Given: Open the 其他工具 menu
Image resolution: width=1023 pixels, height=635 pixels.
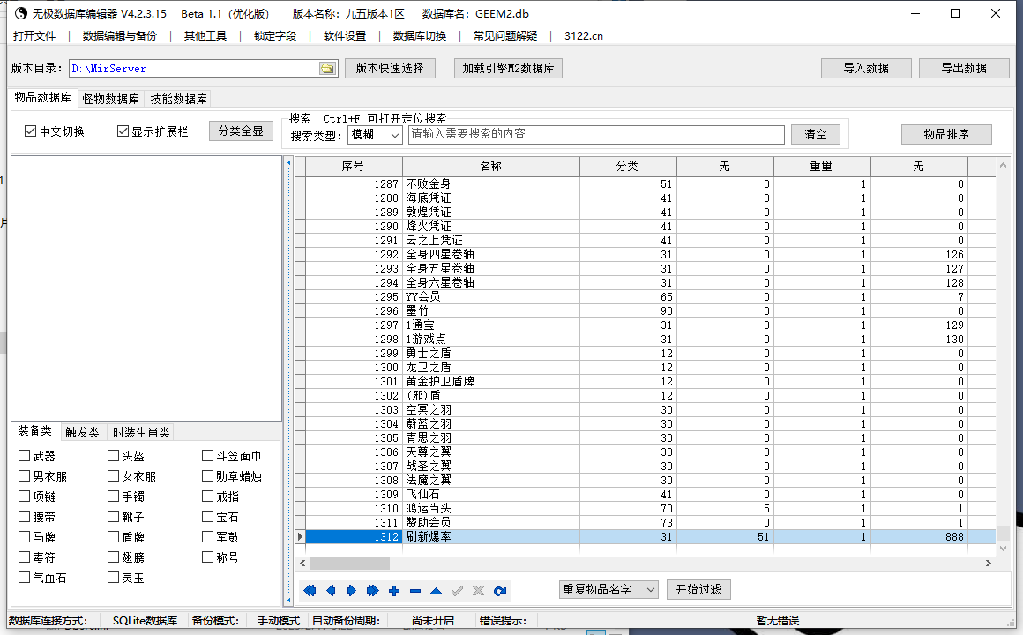Looking at the screenshot, I should (205, 36).
